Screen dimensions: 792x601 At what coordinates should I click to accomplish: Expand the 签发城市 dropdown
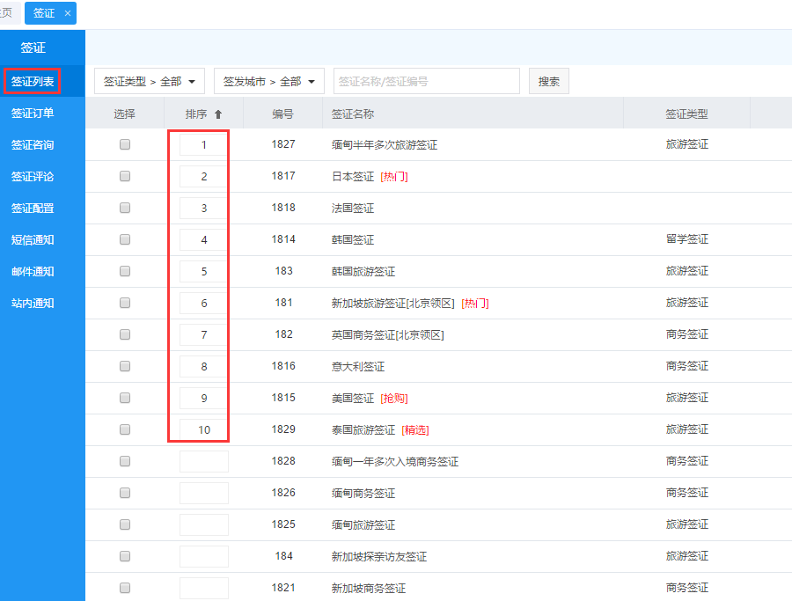coord(269,82)
